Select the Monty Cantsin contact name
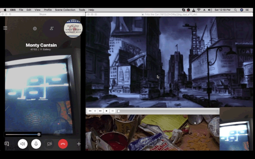Viewport: 255px width, 159px height. 41,45
